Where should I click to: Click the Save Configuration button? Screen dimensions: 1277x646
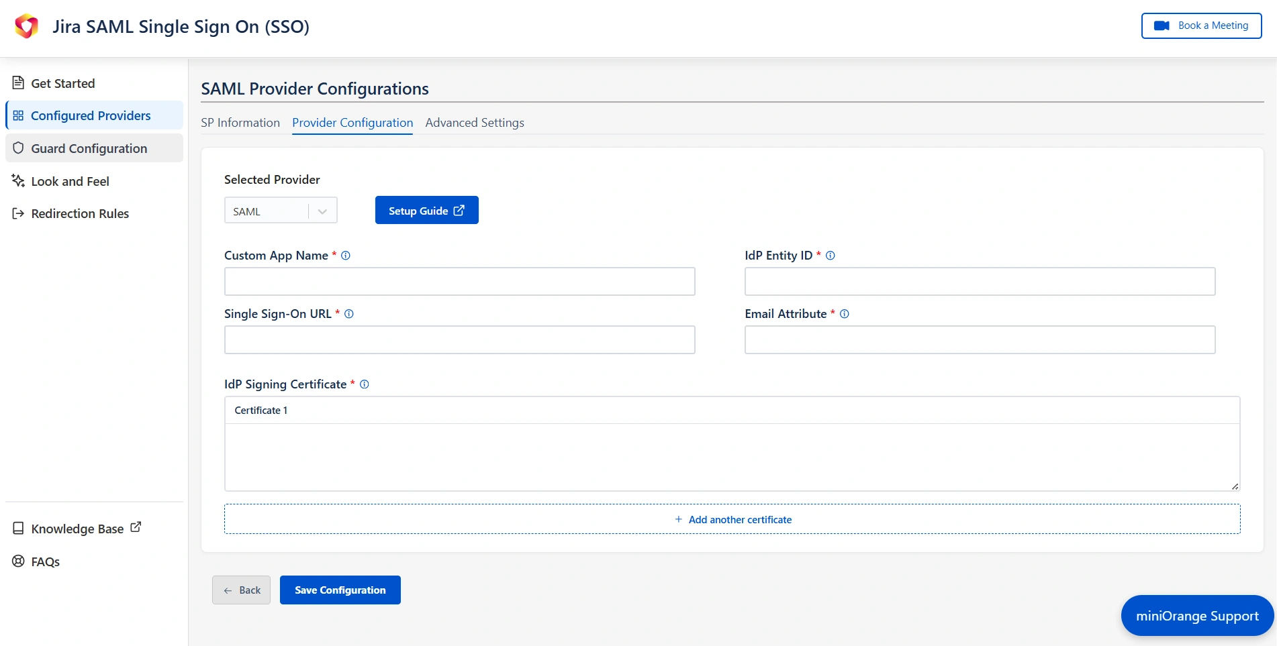click(340, 590)
